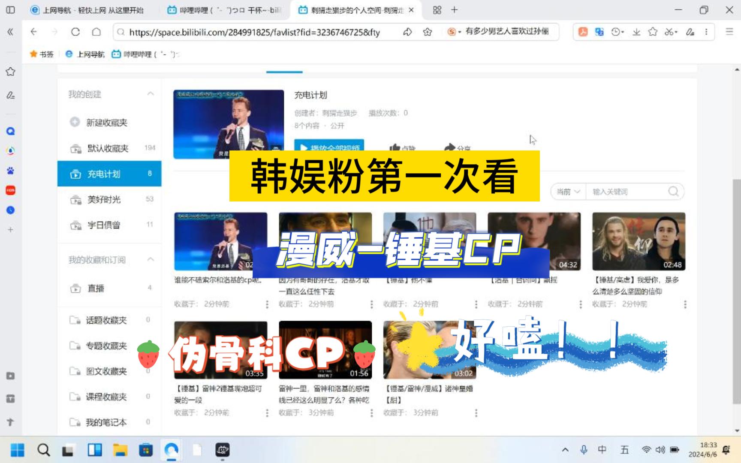The image size is (741, 463).
Task: Open 话题收藏夹 in sidebar
Action: (109, 320)
